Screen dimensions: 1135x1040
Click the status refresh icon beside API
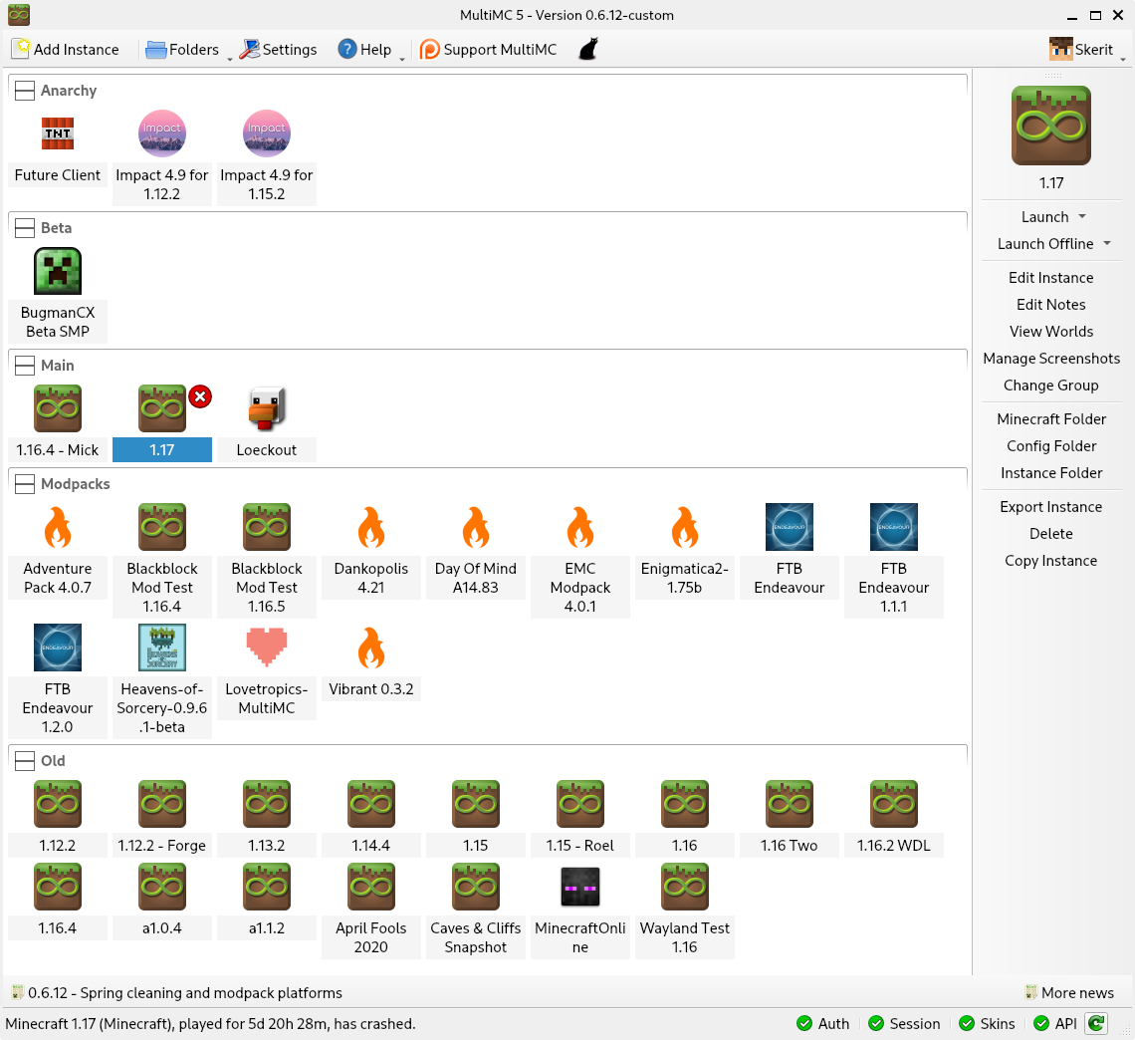pyautogui.click(x=1096, y=1023)
